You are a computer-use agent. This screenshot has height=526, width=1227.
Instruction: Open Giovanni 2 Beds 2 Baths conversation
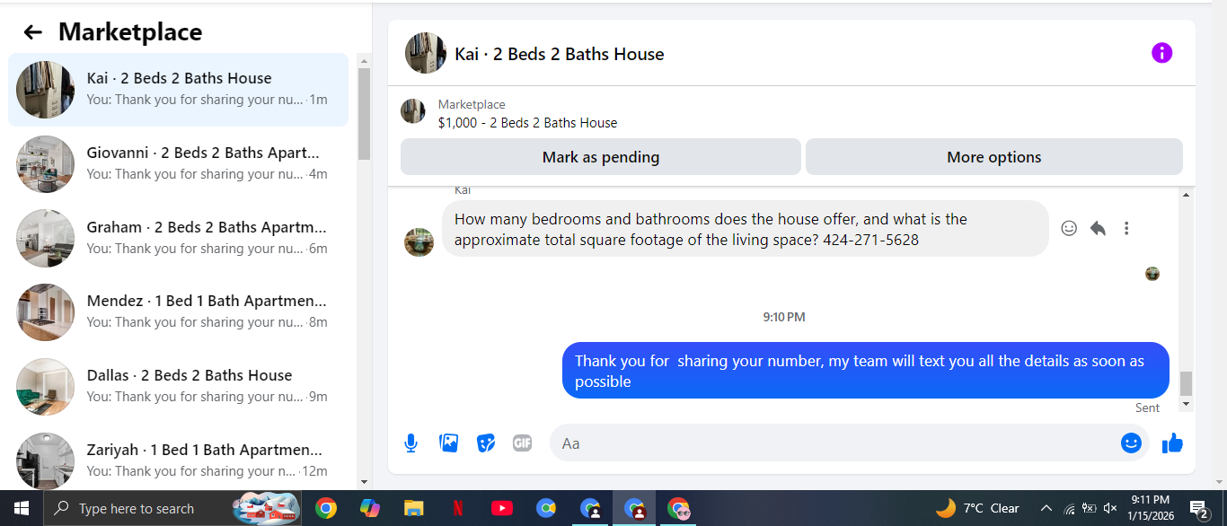(x=178, y=163)
